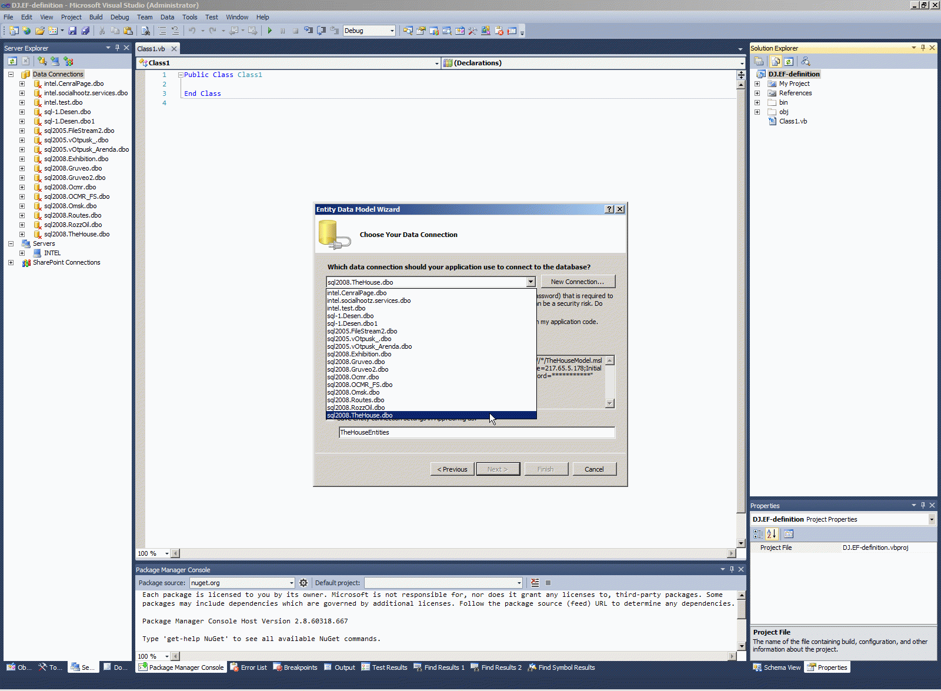Select sql2008.Exhibition.dbo in Server Explorer

76,159
